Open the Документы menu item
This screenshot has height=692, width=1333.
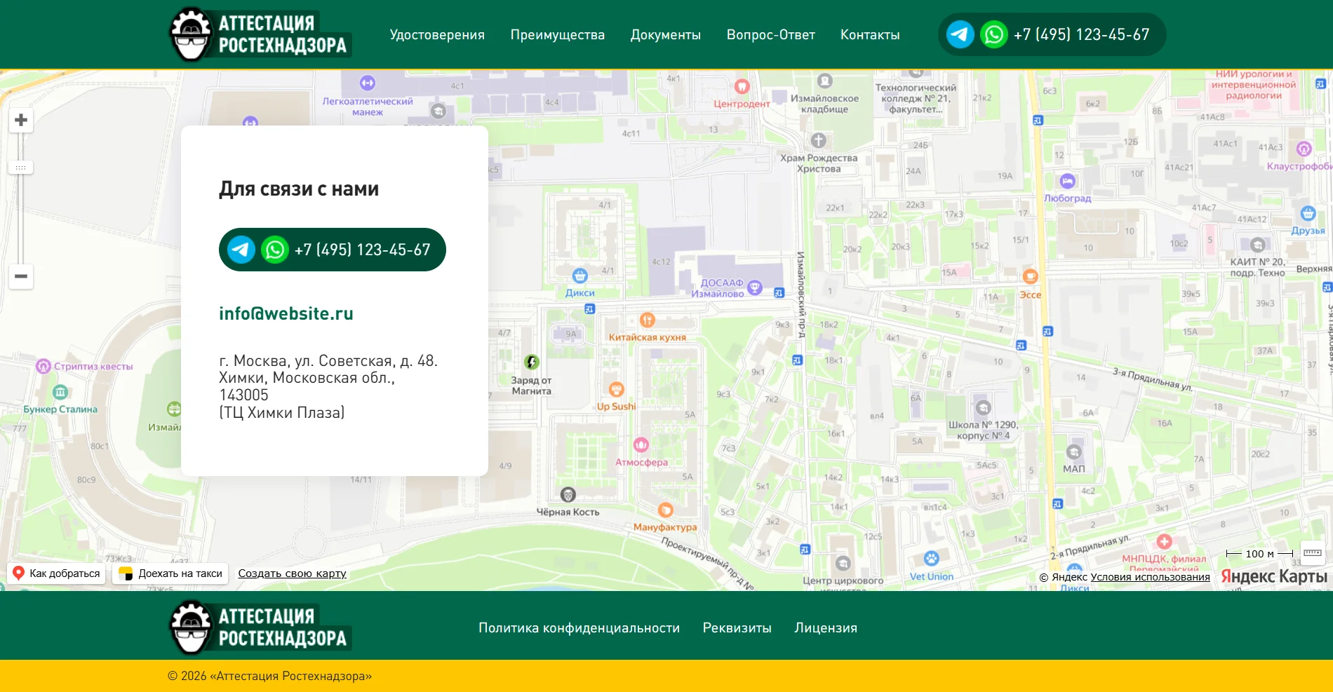pyautogui.click(x=666, y=35)
